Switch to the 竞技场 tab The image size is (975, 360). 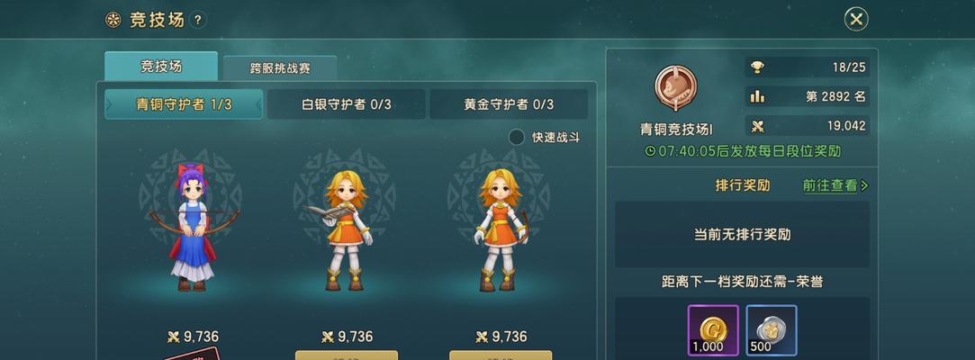[161, 67]
